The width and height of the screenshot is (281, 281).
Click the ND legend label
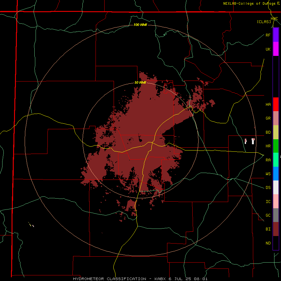point(268,243)
